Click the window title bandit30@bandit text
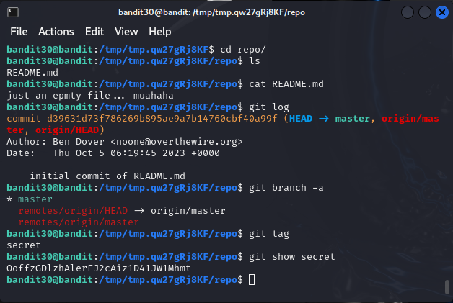453x303 pixels. point(211,12)
